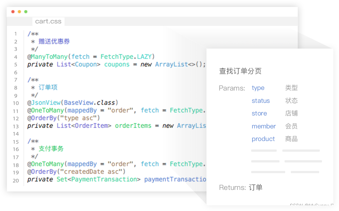Screen dimensions: 339x211
Task: Click the 店铺 description
Action: pos(291,113)
